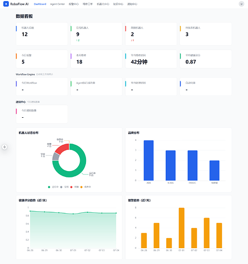The image size is (248, 264).
Task: Click the RoboFlow AI logo icon
Action: point(6,4)
